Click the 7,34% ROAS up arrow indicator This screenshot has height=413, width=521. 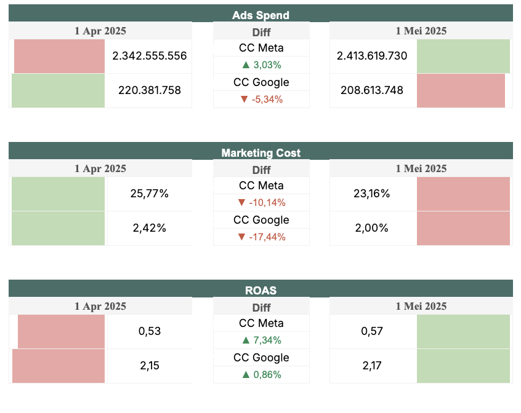[261, 340]
